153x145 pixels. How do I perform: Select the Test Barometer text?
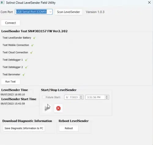11,74
